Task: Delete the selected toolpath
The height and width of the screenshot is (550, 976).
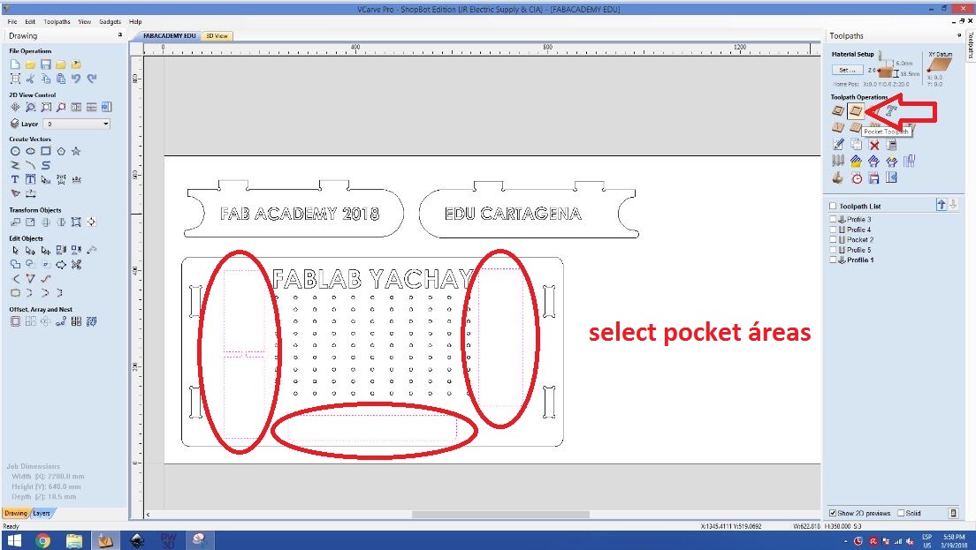Action: pyautogui.click(x=874, y=145)
